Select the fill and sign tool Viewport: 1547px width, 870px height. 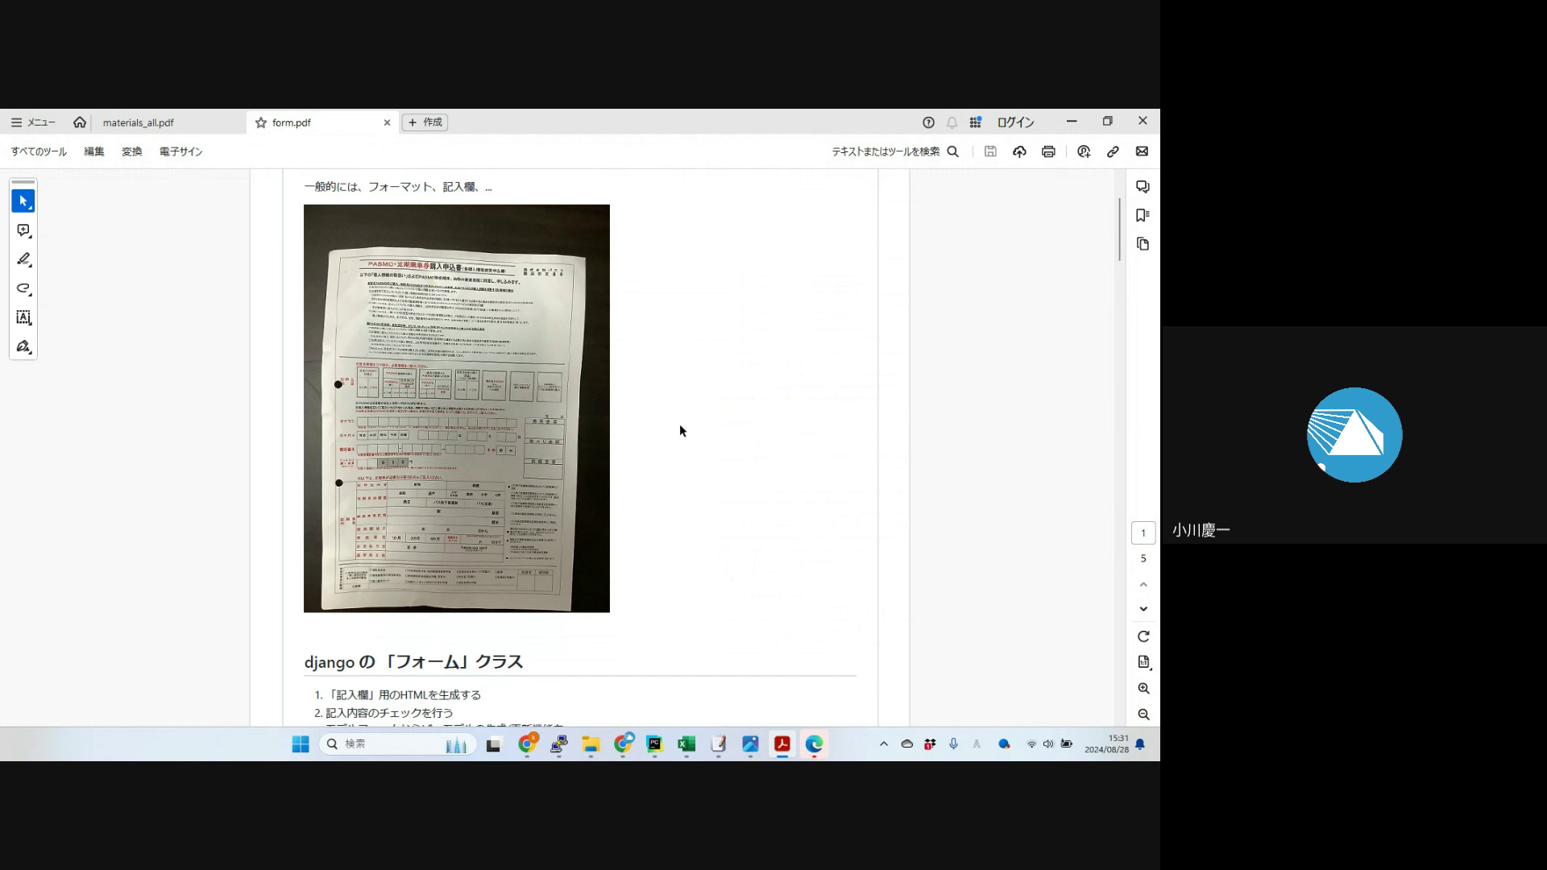coord(23,346)
